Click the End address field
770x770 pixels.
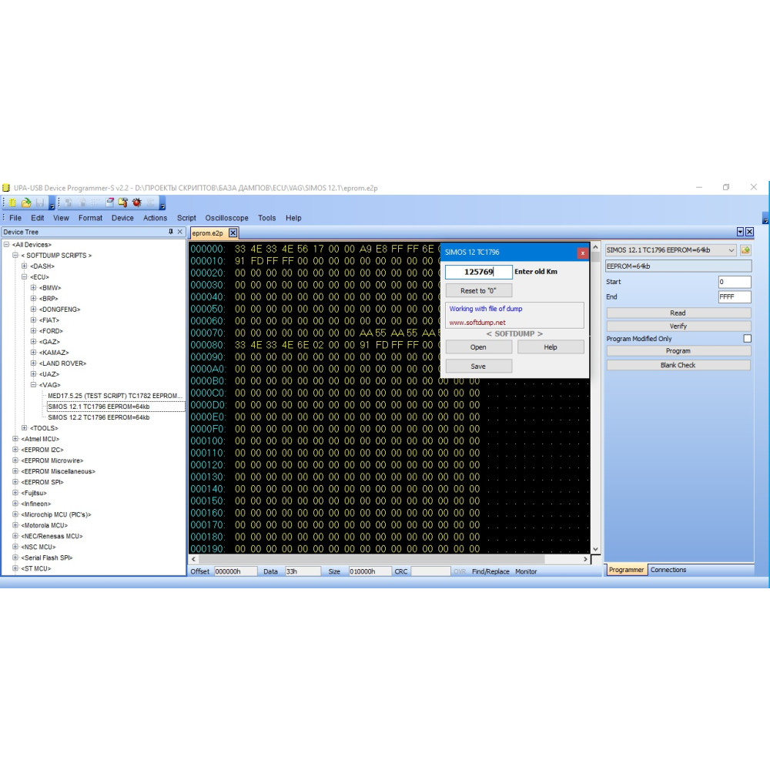pyautogui.click(x=734, y=296)
